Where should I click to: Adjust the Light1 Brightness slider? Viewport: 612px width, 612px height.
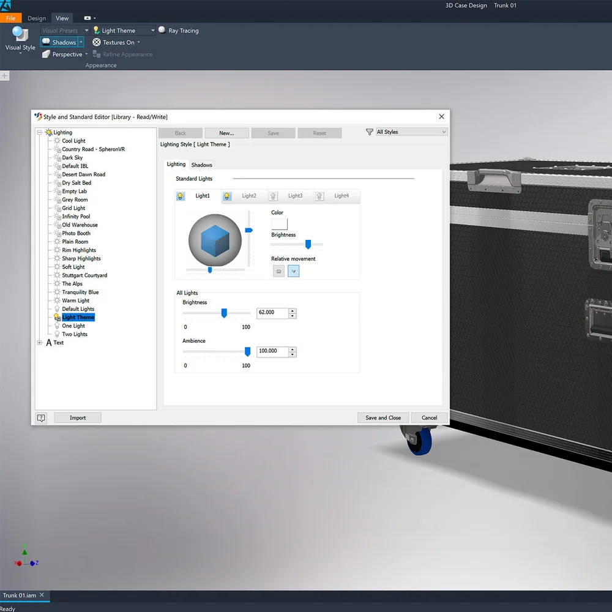tap(308, 244)
